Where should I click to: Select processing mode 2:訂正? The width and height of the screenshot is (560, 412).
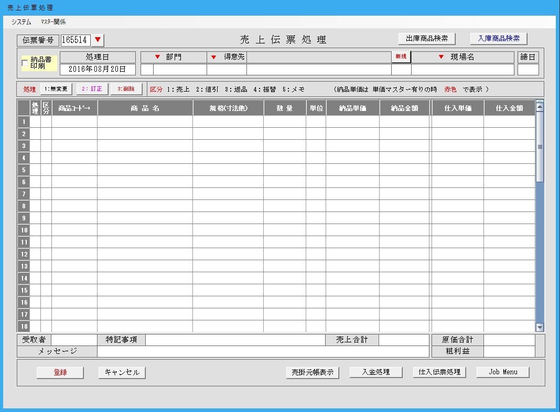(x=92, y=89)
